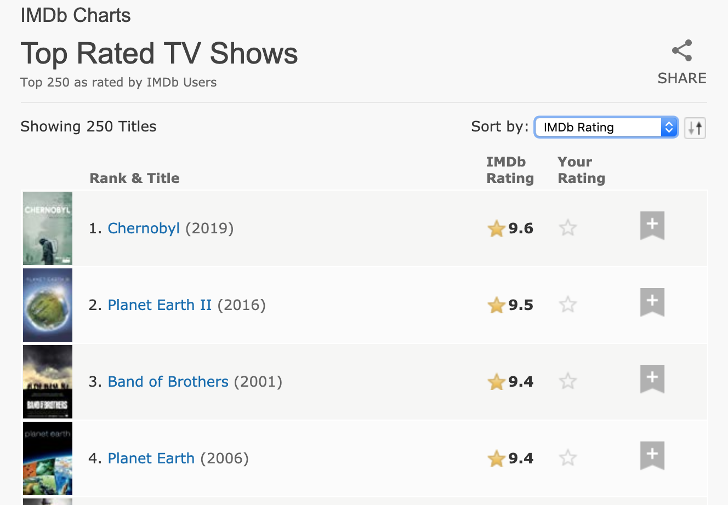Click the Planet Earth 2006 poster thumbnail
Image resolution: width=728 pixels, height=505 pixels.
48,458
